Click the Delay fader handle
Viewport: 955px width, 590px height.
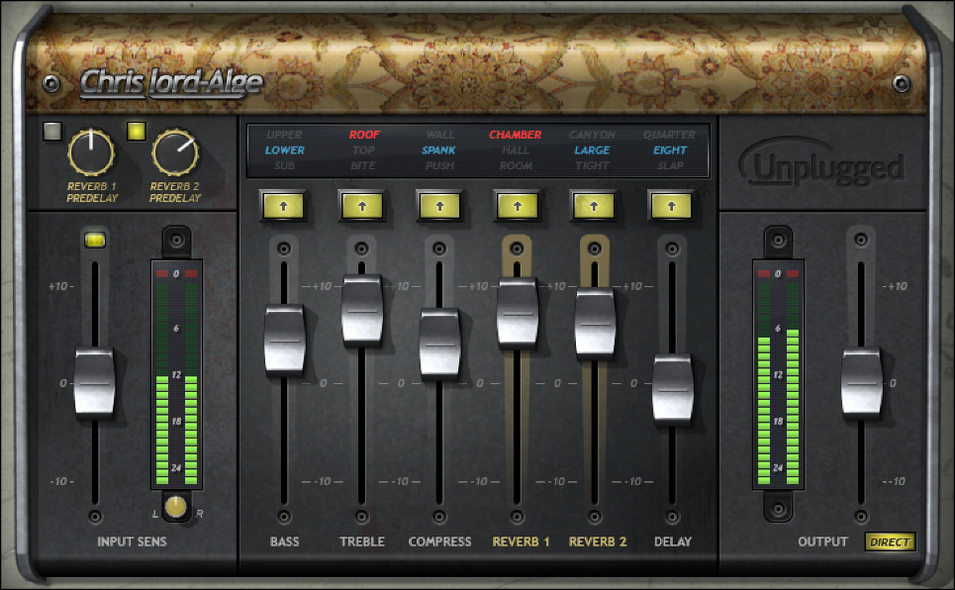click(672, 389)
